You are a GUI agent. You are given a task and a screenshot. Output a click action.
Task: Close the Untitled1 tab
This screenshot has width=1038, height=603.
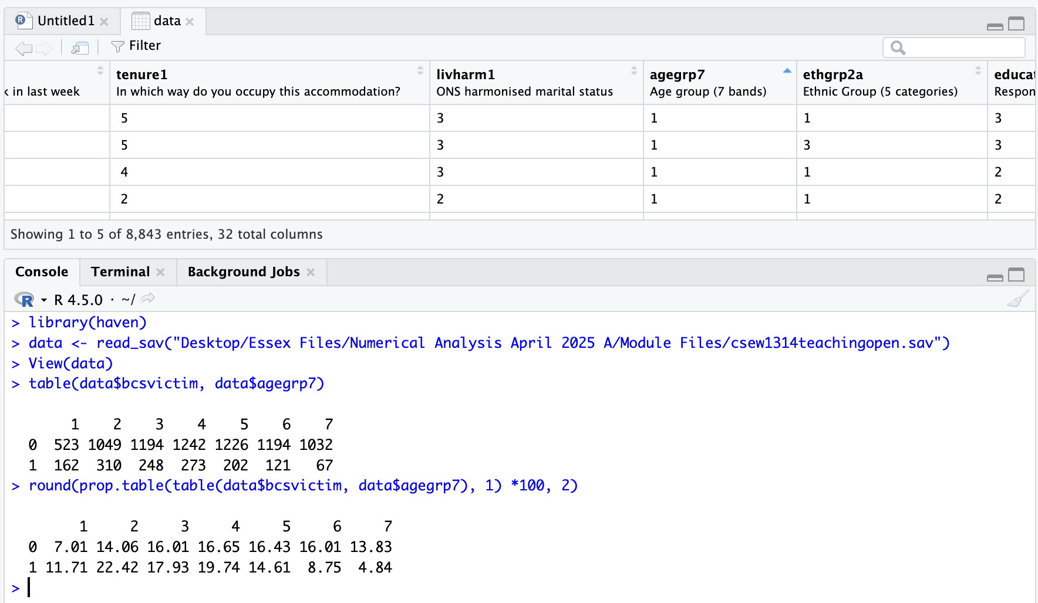click(104, 22)
